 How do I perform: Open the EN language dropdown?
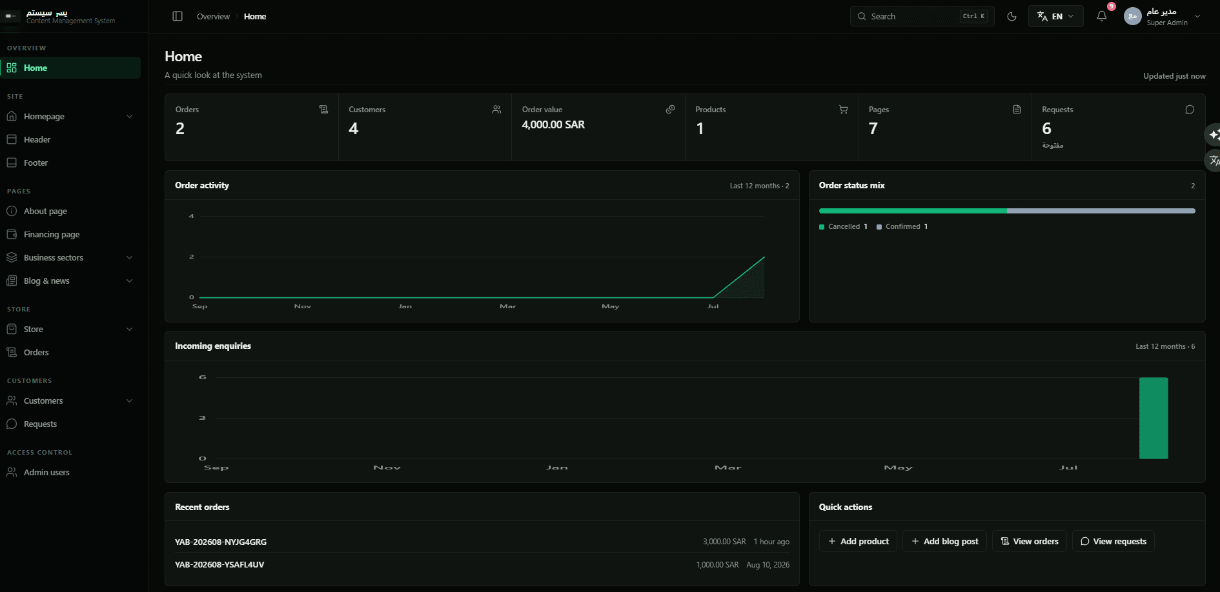1055,16
